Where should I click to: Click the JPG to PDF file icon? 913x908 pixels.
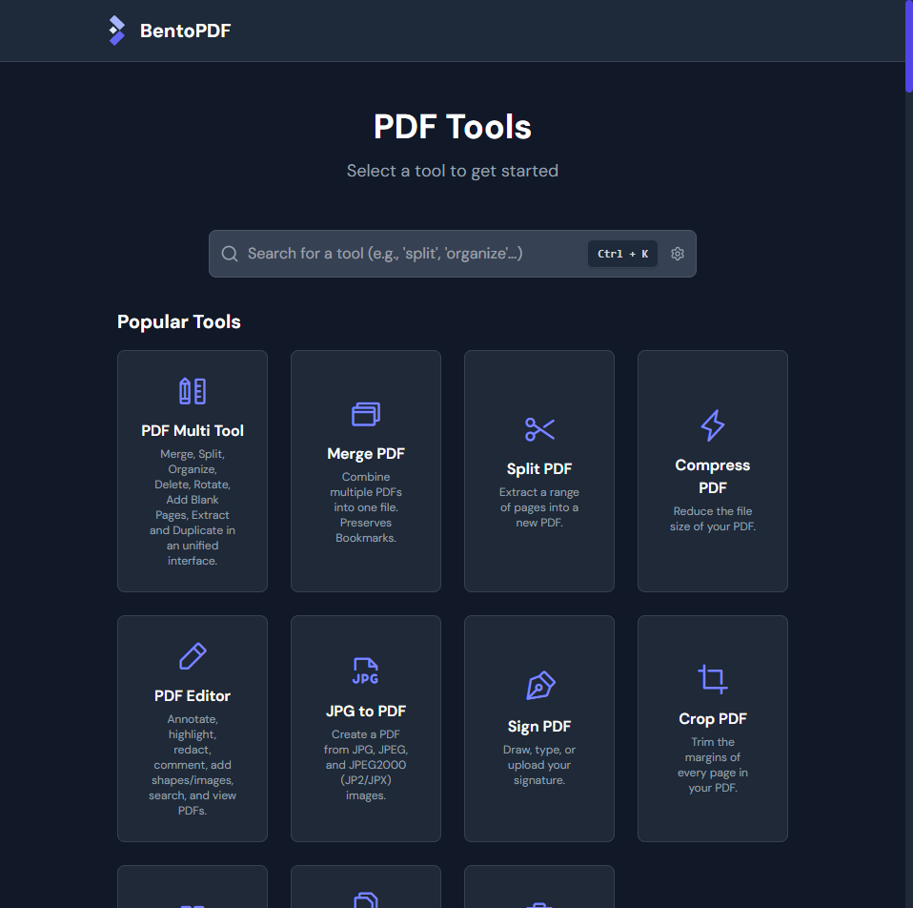pos(366,671)
